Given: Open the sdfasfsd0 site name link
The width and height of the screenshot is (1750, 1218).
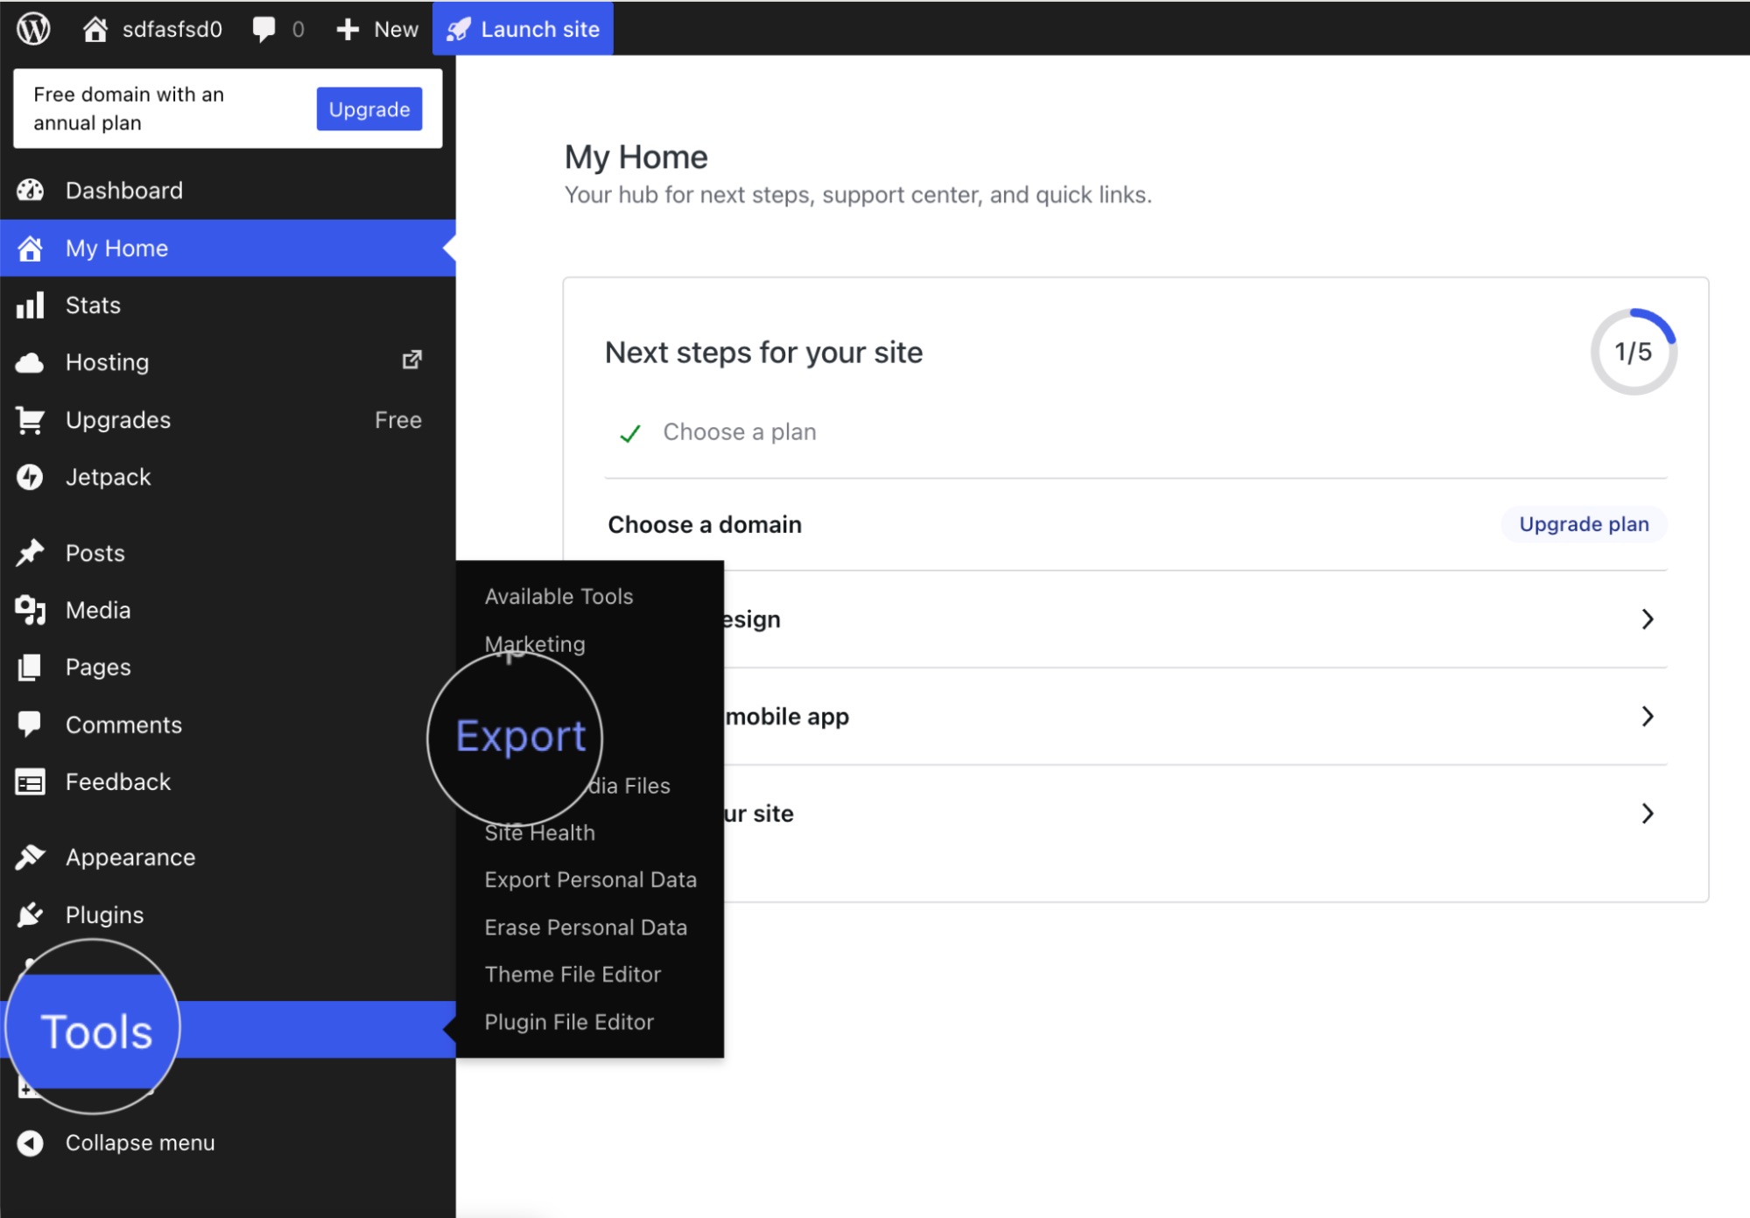Looking at the screenshot, I should pos(172,29).
